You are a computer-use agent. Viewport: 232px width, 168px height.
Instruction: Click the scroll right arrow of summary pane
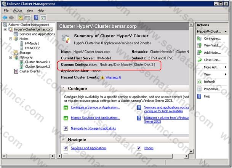[x=187, y=156]
